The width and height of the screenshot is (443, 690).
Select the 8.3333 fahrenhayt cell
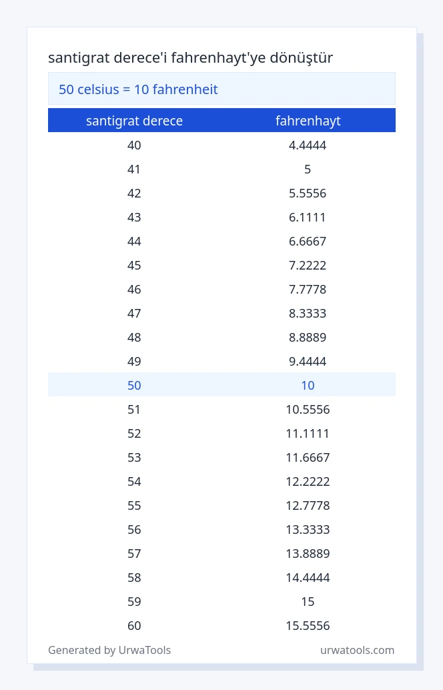[x=308, y=314]
